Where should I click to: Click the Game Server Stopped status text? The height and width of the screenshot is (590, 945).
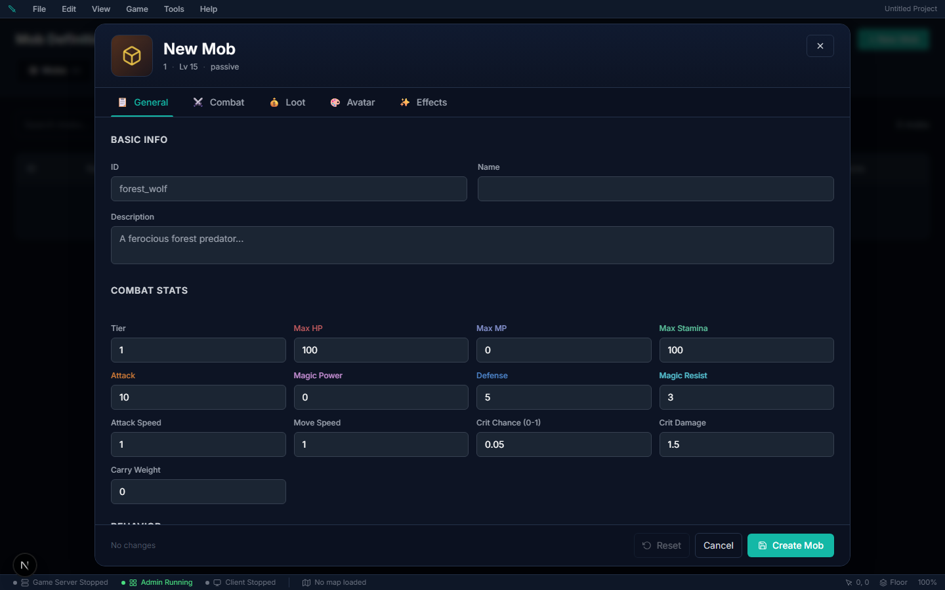tap(70, 583)
